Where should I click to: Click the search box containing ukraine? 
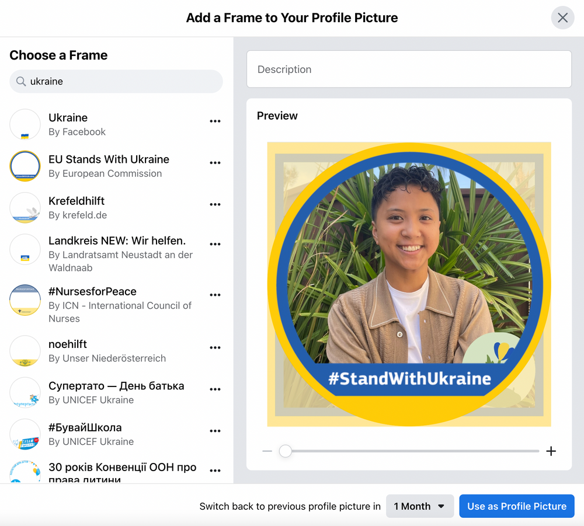click(116, 81)
